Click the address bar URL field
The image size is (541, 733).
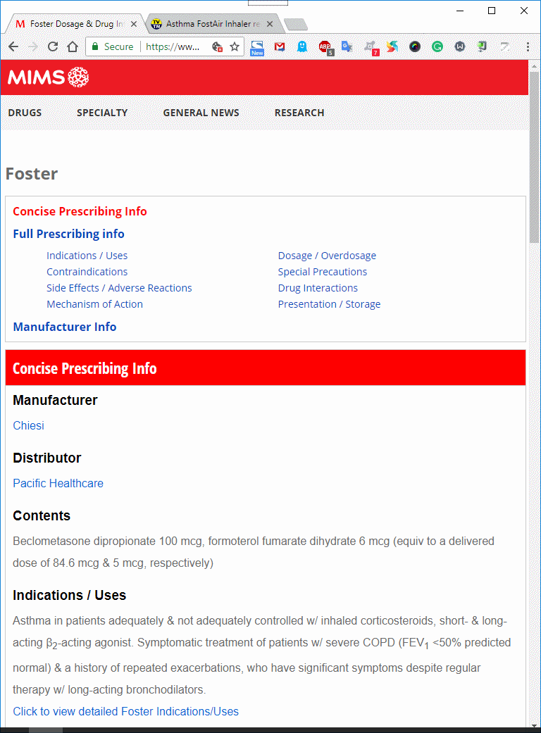click(173, 46)
